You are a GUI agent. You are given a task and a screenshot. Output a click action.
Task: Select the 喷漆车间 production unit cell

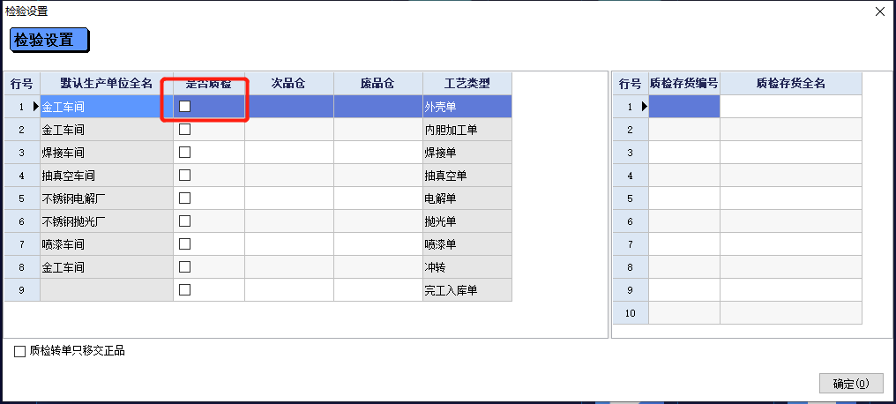pyautogui.click(x=106, y=243)
